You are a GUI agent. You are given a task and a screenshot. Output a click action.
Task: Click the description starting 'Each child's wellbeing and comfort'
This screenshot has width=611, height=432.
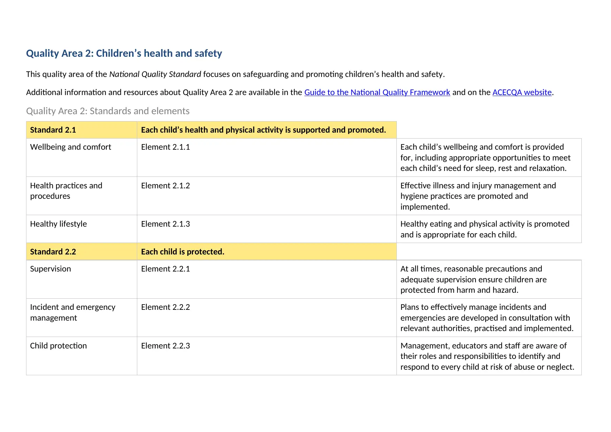coord(489,157)
